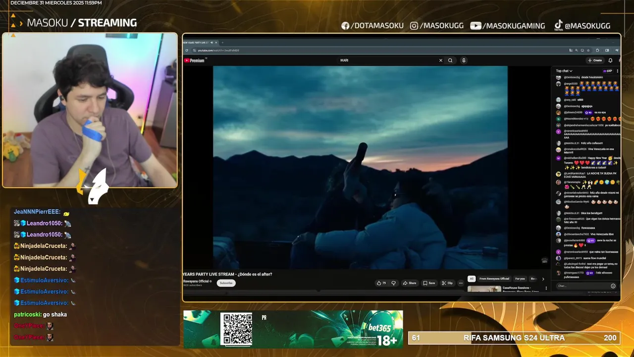Mute the tab via speaker icon
This screenshot has height=357, width=634.
pos(211,43)
